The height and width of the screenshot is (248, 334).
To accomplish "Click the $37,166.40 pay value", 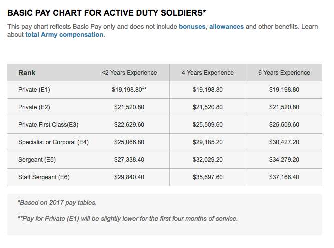I will coord(284,177).
